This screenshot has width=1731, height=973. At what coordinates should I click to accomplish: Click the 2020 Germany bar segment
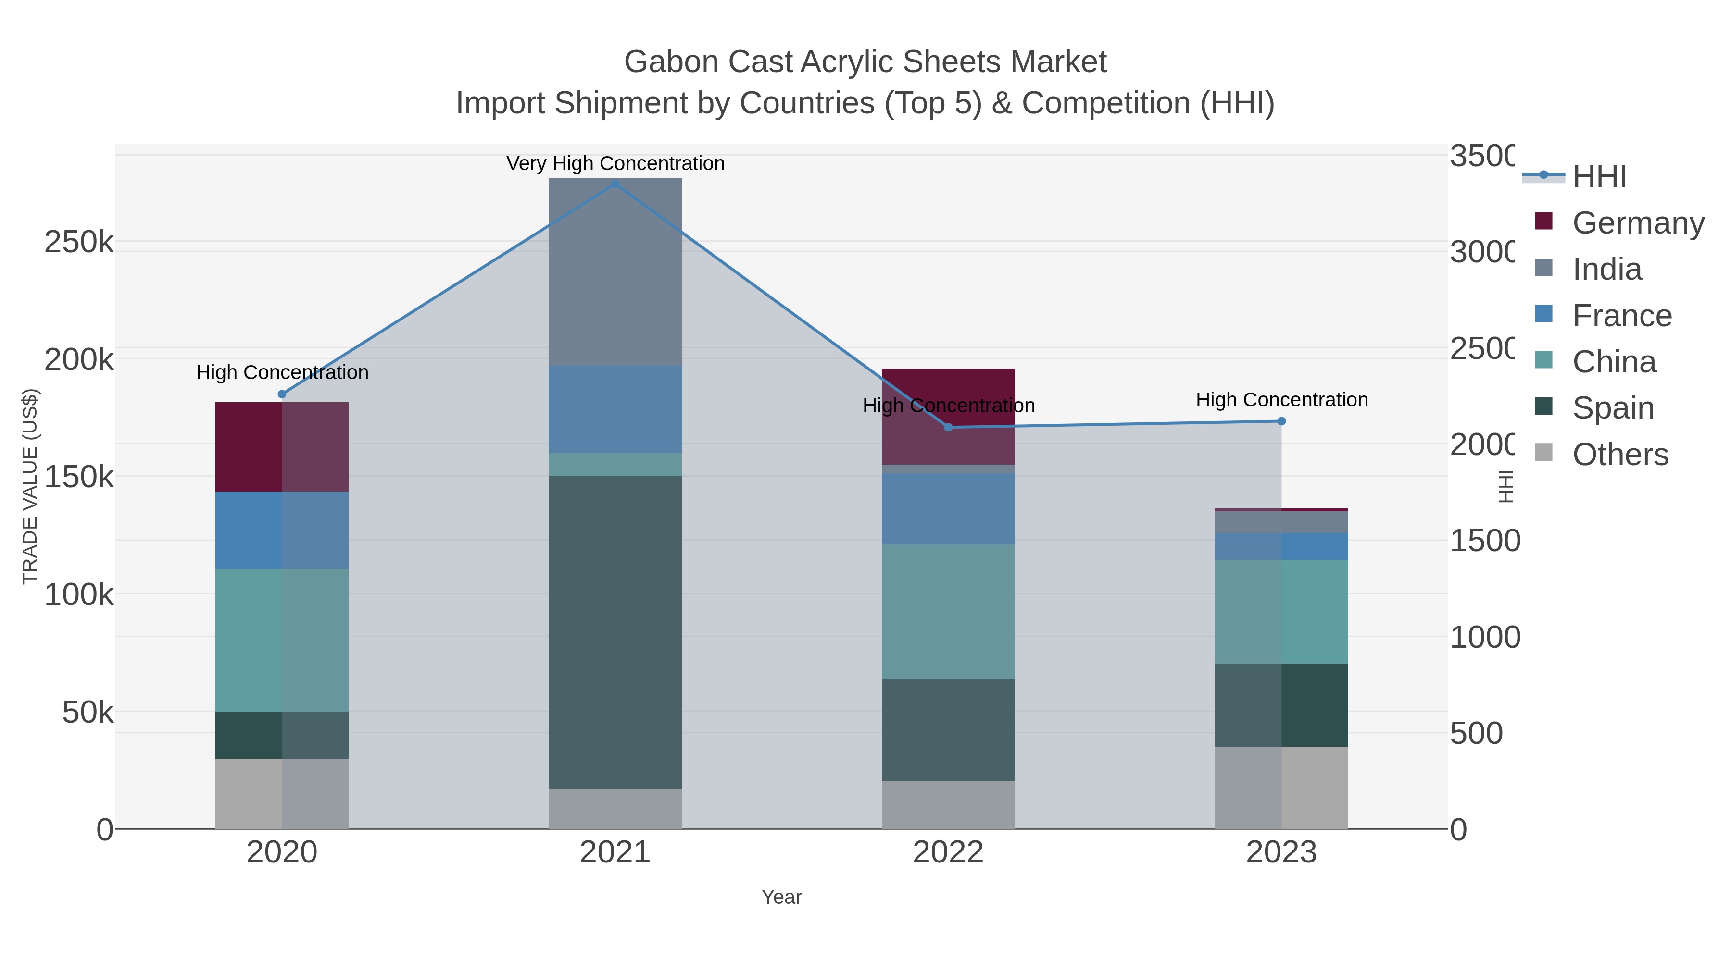(282, 447)
